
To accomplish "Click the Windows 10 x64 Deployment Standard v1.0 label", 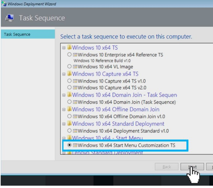I will (123, 131).
